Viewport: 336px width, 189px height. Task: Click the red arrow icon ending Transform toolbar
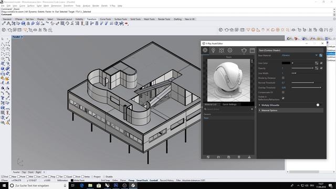(x=127, y=24)
